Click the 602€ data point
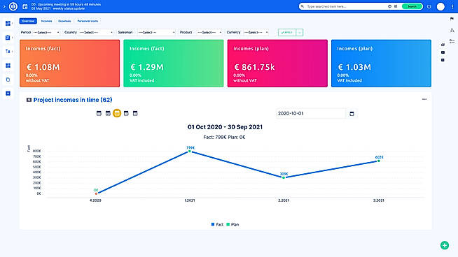Screen dimensions: 458x257 click(x=379, y=161)
